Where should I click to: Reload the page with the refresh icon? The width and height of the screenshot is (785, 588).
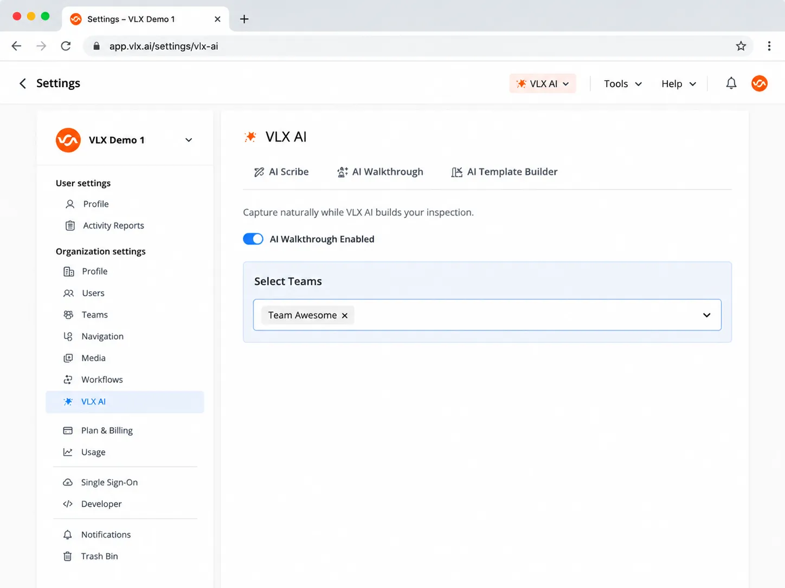point(66,46)
